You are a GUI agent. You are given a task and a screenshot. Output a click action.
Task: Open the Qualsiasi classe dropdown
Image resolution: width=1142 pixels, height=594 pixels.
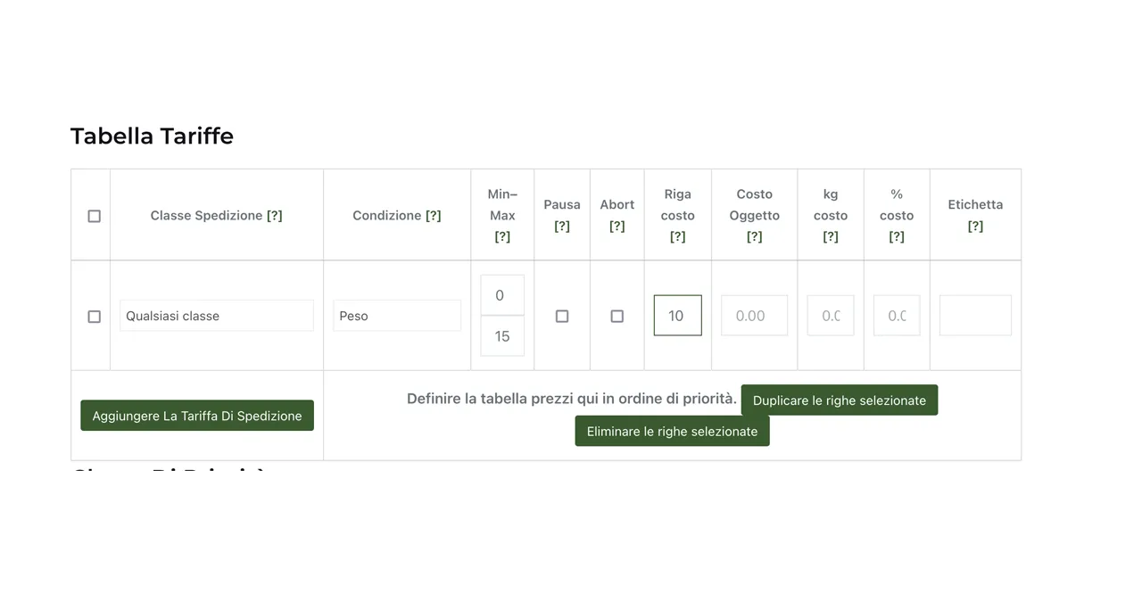click(217, 316)
